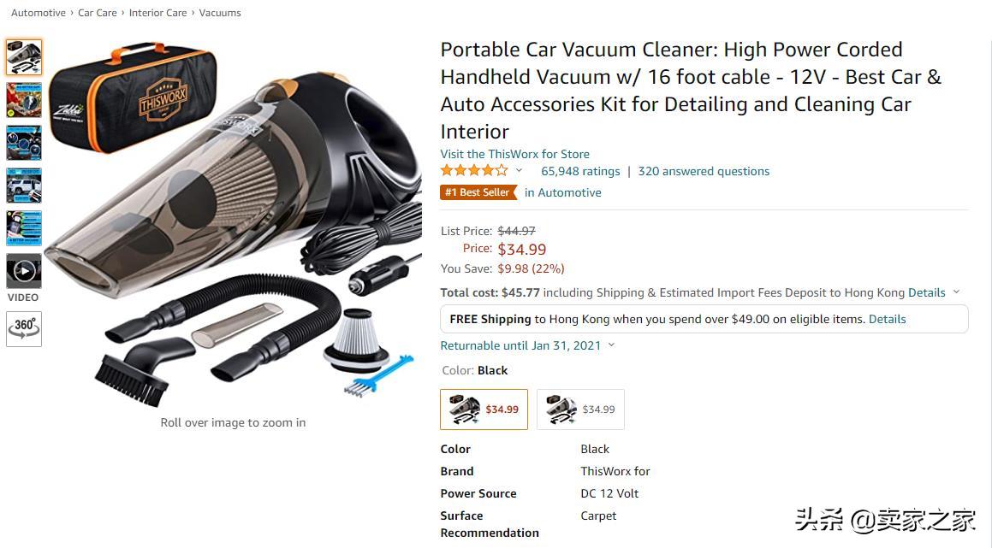Open the Vacuums breadcrumb link
992x548 pixels.
tap(220, 13)
